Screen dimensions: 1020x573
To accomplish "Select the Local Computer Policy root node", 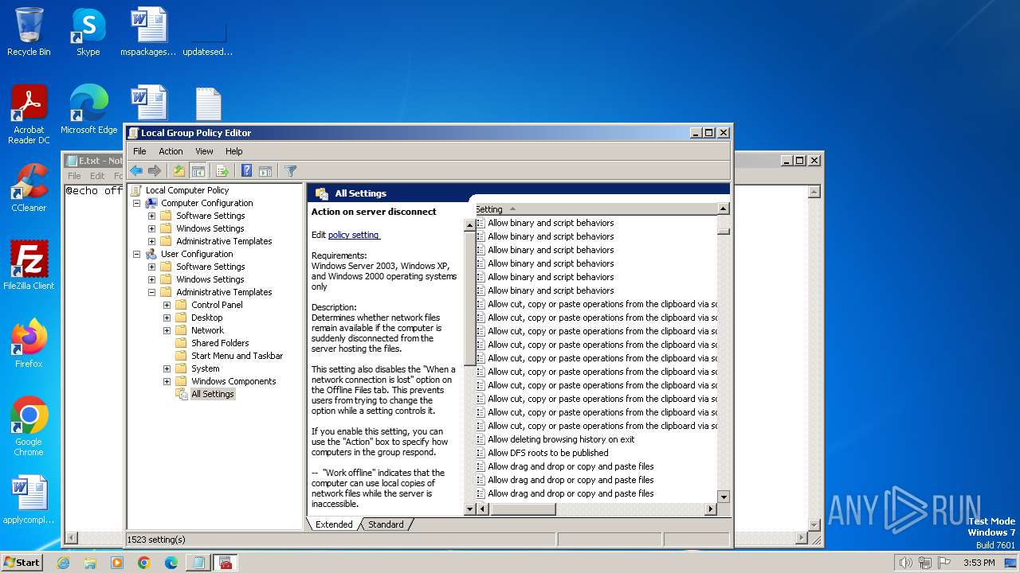I will pyautogui.click(x=187, y=190).
